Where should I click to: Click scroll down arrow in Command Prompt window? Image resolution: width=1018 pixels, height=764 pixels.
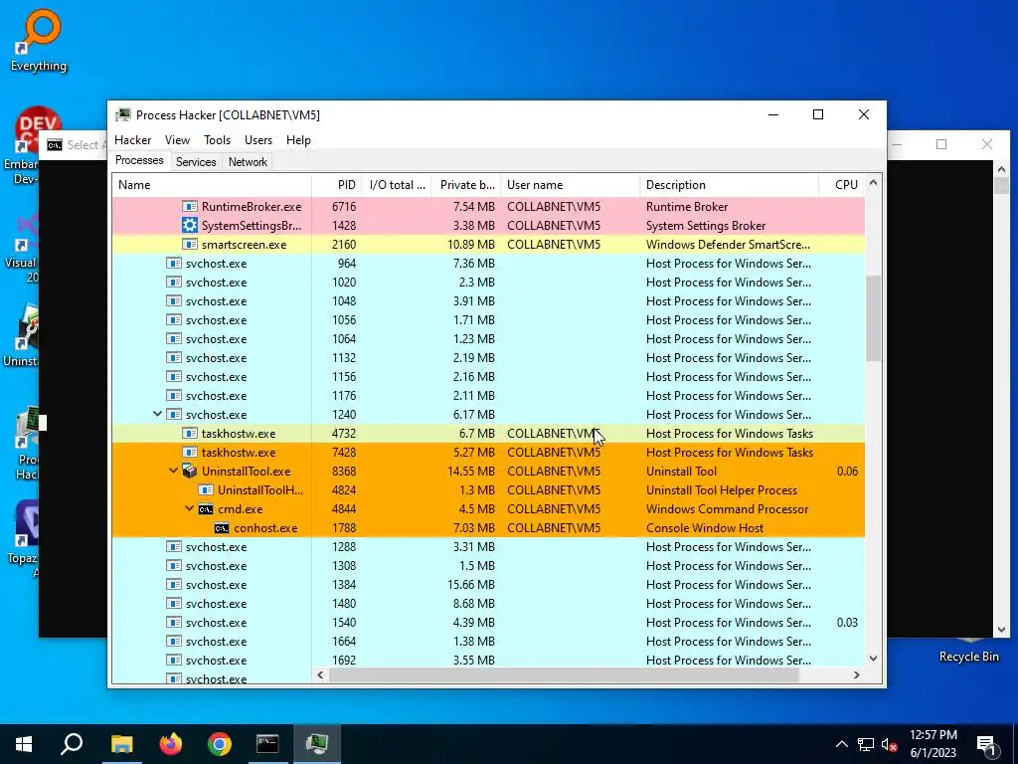click(1000, 629)
